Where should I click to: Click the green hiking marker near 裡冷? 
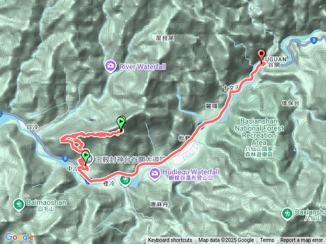click(x=125, y=180)
